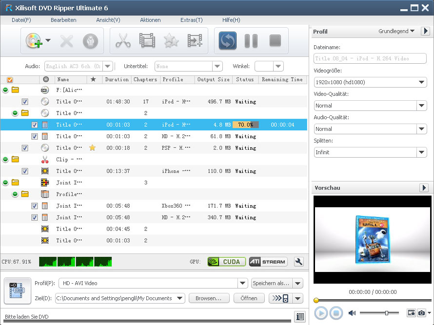Uncheck the 01:48:30 title checkbox
Image resolution: width=434 pixels, height=325 pixels.
tap(25, 102)
